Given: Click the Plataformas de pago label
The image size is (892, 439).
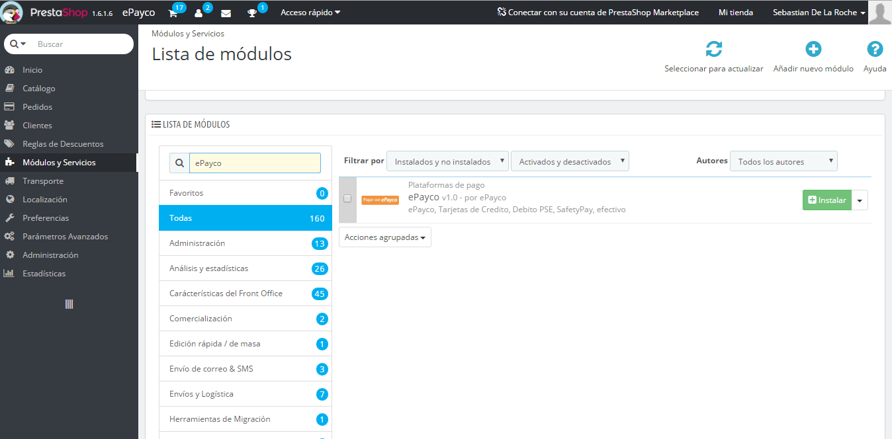Looking at the screenshot, I should [447, 185].
